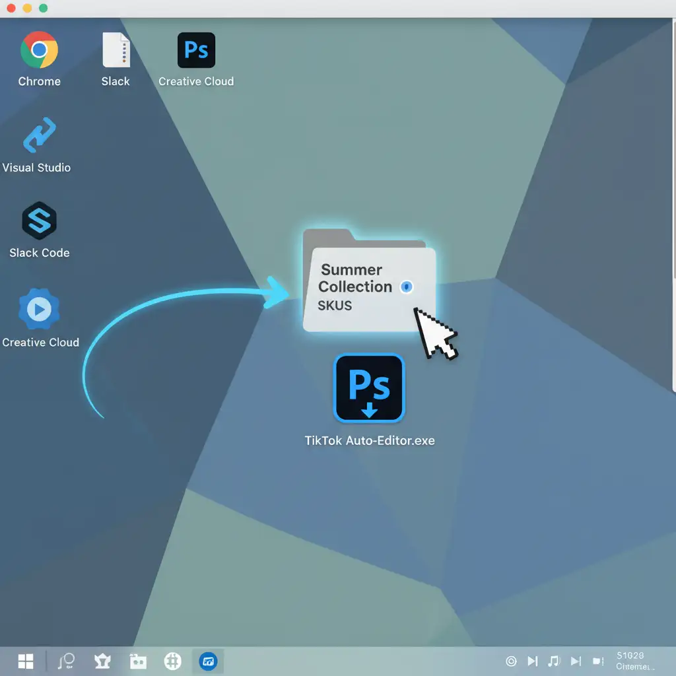Open the blue gear Creative Cloud icon
Image resolution: width=676 pixels, height=676 pixels.
coord(39,309)
